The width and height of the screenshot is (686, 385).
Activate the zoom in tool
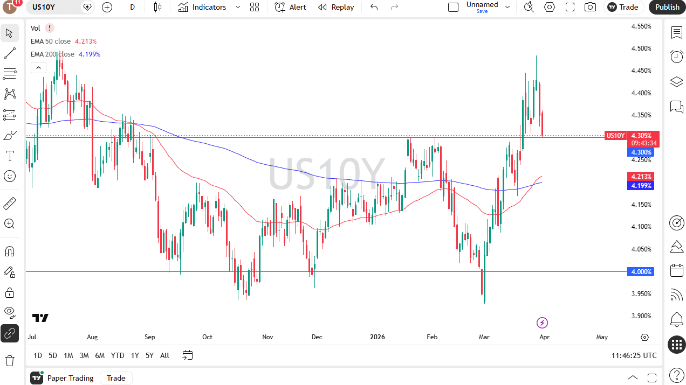click(10, 224)
